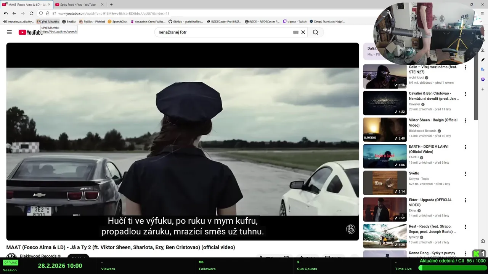Screen dimensions: 488x274
Task: Open the 'Světlo' video thumbnail
Action: 385,183
